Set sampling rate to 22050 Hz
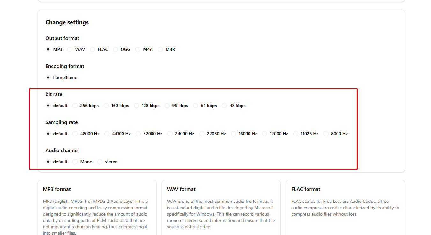 click(202, 134)
